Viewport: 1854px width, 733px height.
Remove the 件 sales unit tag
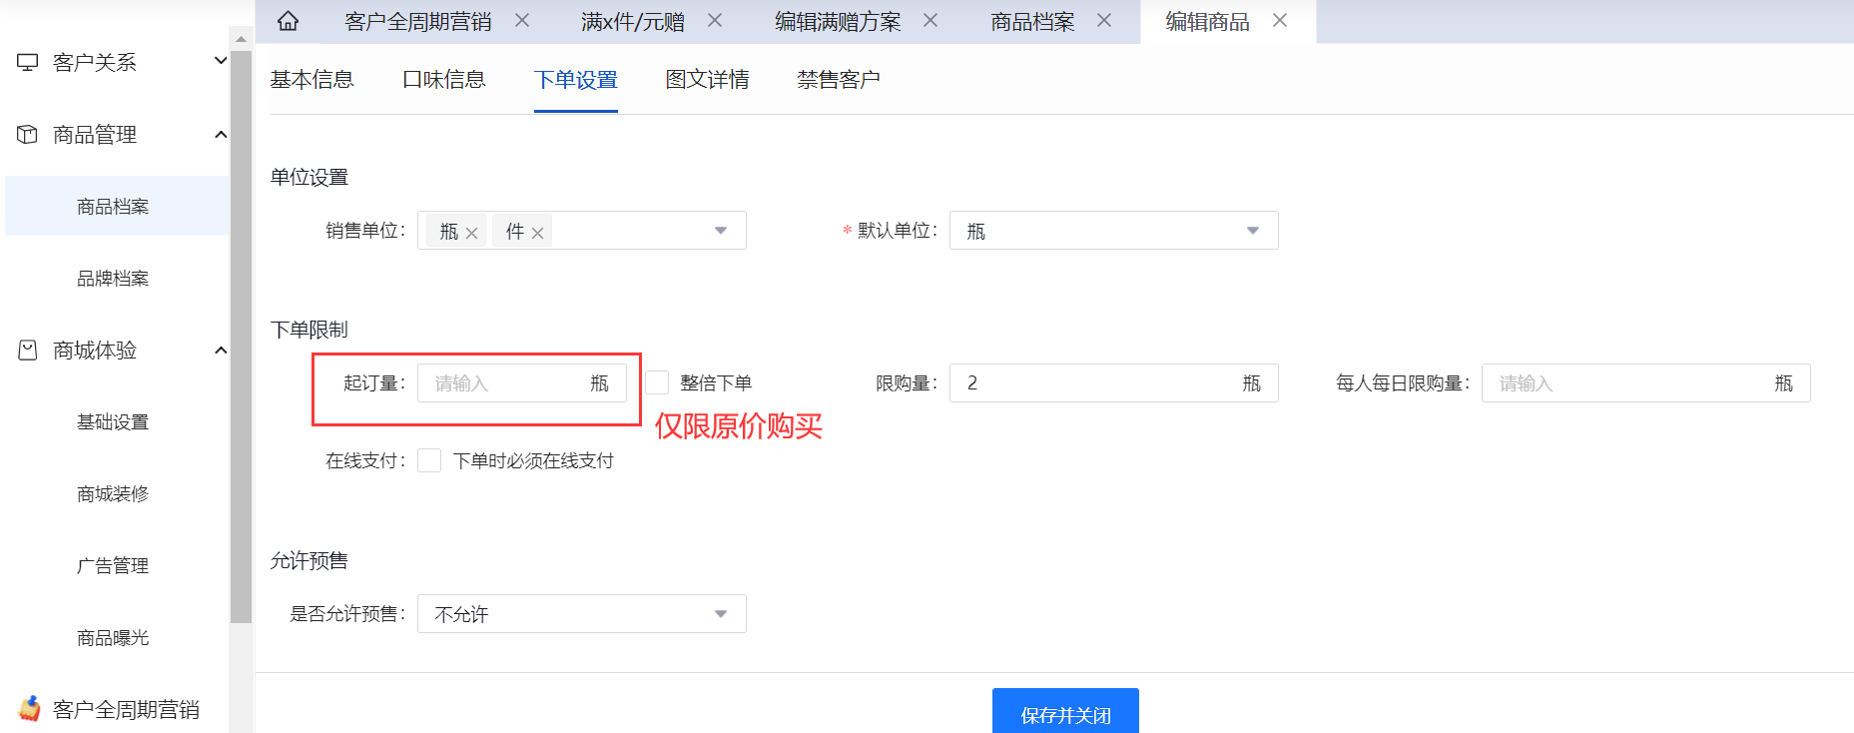(537, 233)
